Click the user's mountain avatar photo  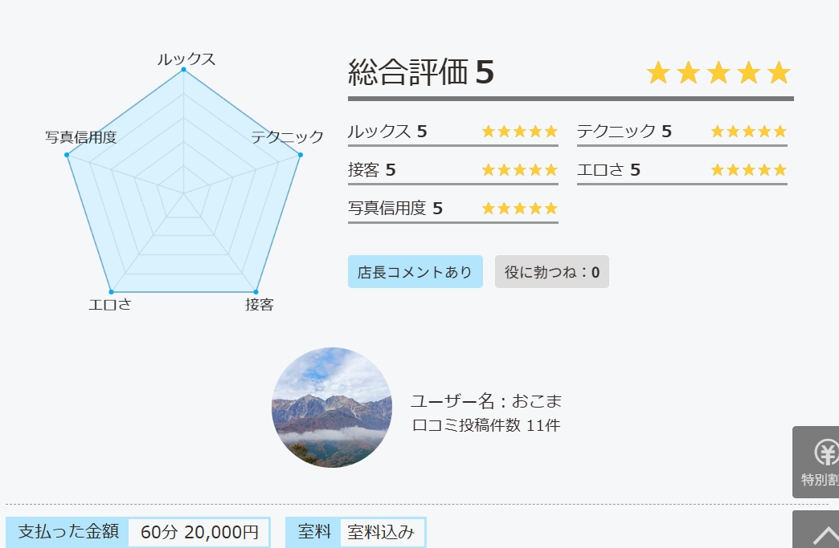pos(332,408)
